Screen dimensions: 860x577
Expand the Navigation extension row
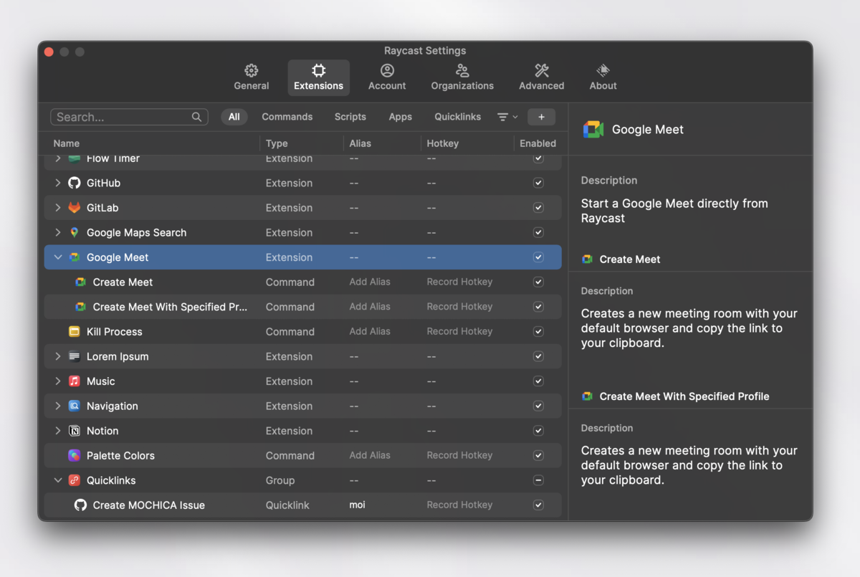click(x=58, y=406)
